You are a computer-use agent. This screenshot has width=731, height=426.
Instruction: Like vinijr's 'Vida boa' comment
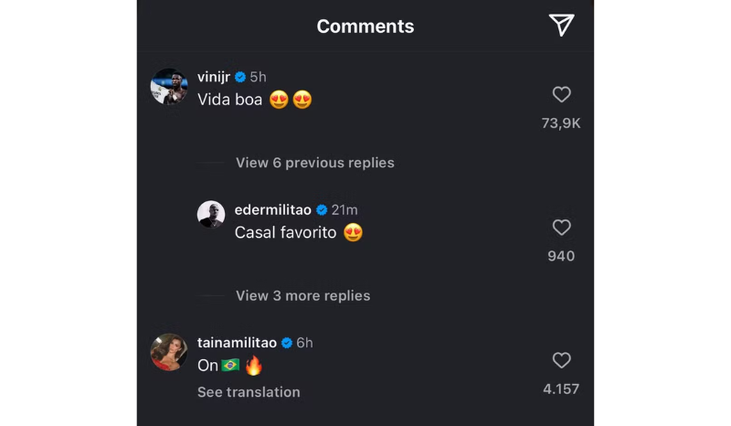coord(562,94)
